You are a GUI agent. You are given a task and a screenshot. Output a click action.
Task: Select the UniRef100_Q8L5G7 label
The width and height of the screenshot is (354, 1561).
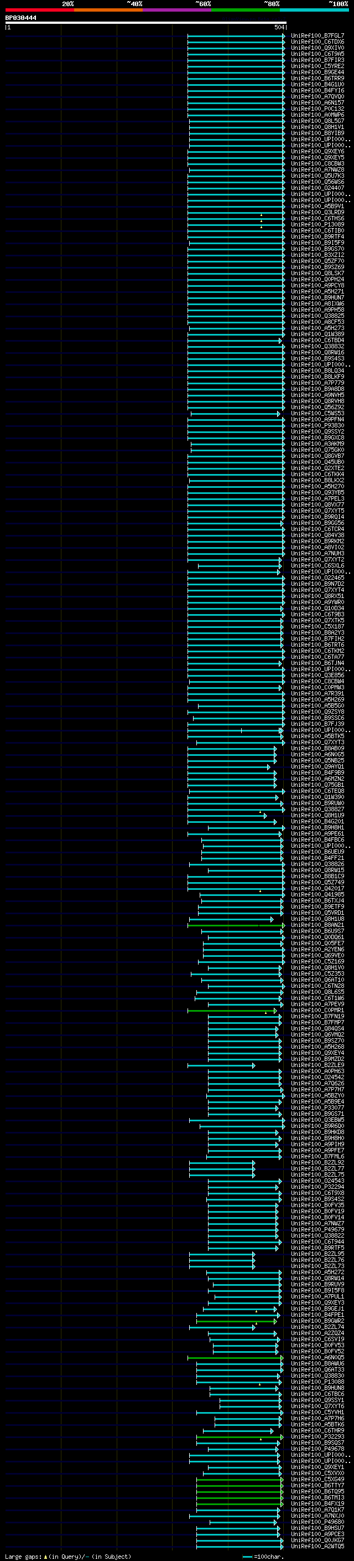317,121
